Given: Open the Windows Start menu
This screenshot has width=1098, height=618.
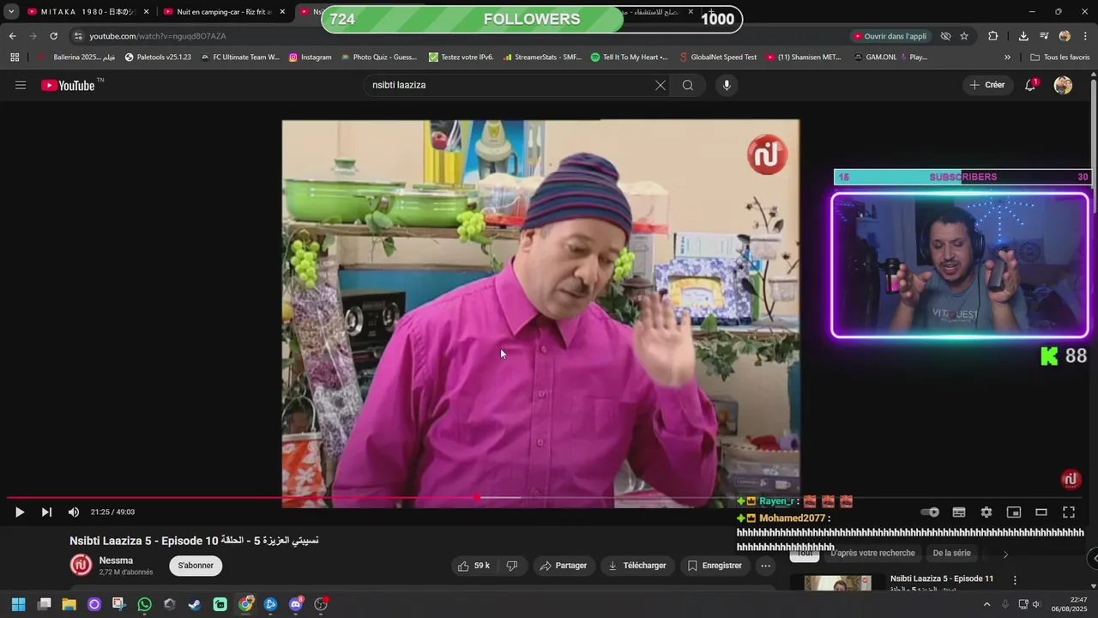Looking at the screenshot, I should [x=18, y=604].
